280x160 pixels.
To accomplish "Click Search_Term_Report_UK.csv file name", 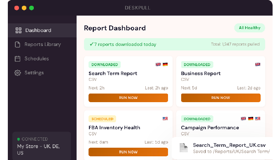I will [x=229, y=145].
